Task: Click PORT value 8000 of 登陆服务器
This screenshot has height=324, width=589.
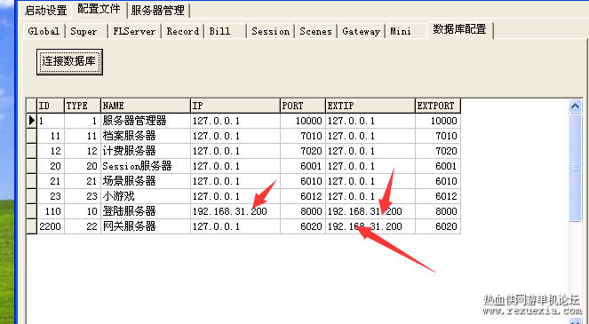Action: click(303, 211)
